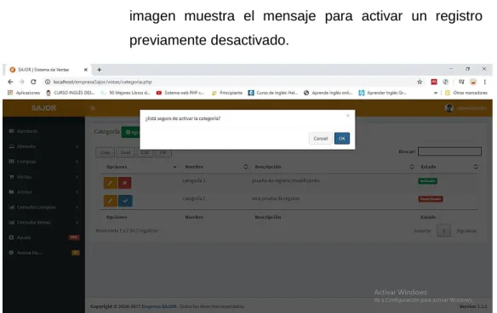497x313 pixels.
Task: Confirm activation with the OK button
Action: coord(342,139)
